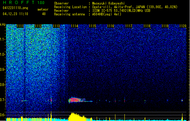This screenshot has width=190, height=121.
Task: Click the date stamp 04.12.23 11:10
Action: (x=15, y=14)
